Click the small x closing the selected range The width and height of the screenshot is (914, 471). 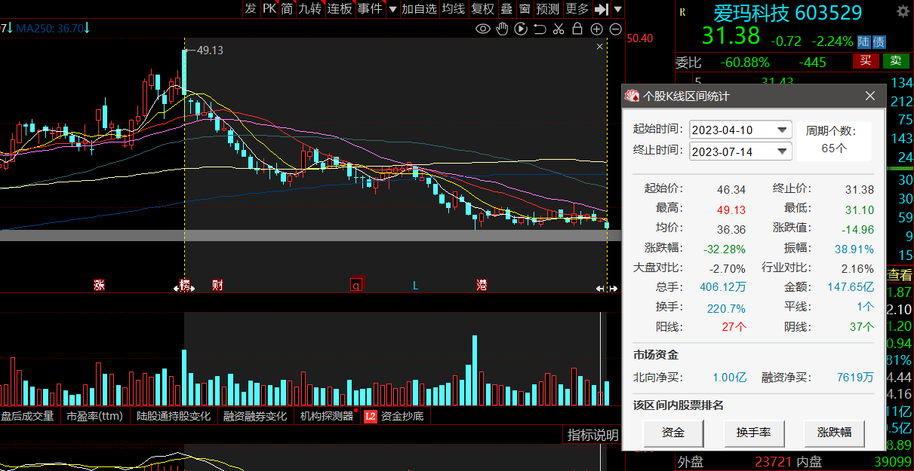(x=600, y=47)
